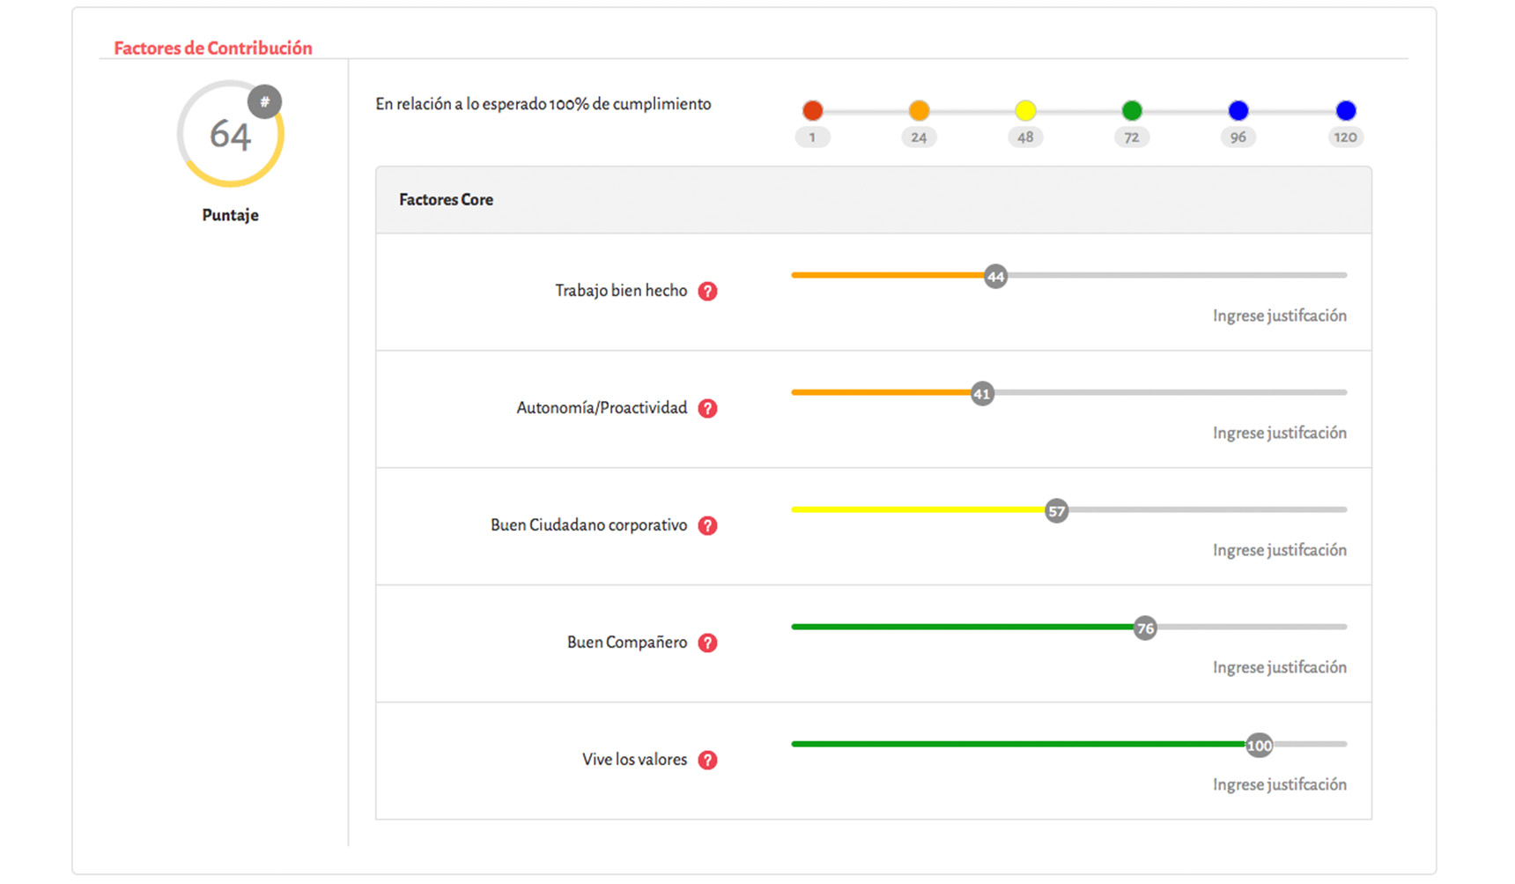This screenshot has height=884, width=1515.
Task: Click the 64 score circle
Action: pos(231,134)
